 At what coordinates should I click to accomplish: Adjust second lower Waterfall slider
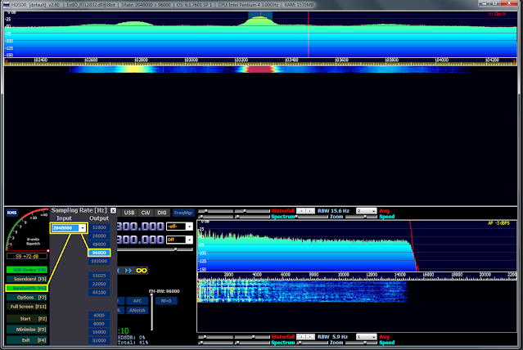252,337
